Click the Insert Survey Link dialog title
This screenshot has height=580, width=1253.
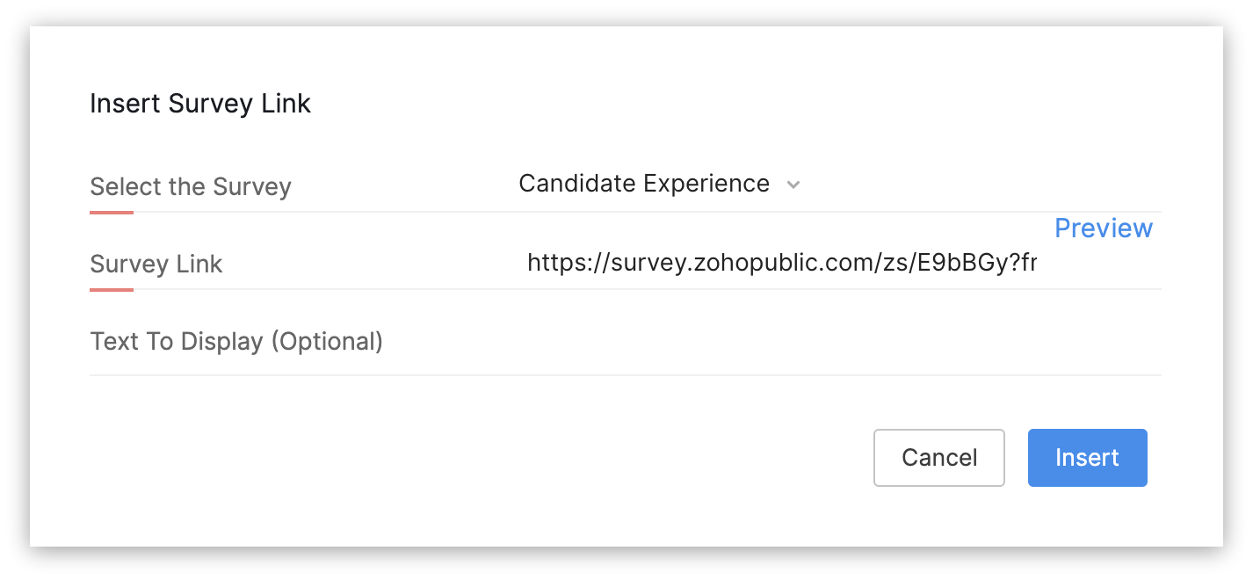click(x=200, y=104)
